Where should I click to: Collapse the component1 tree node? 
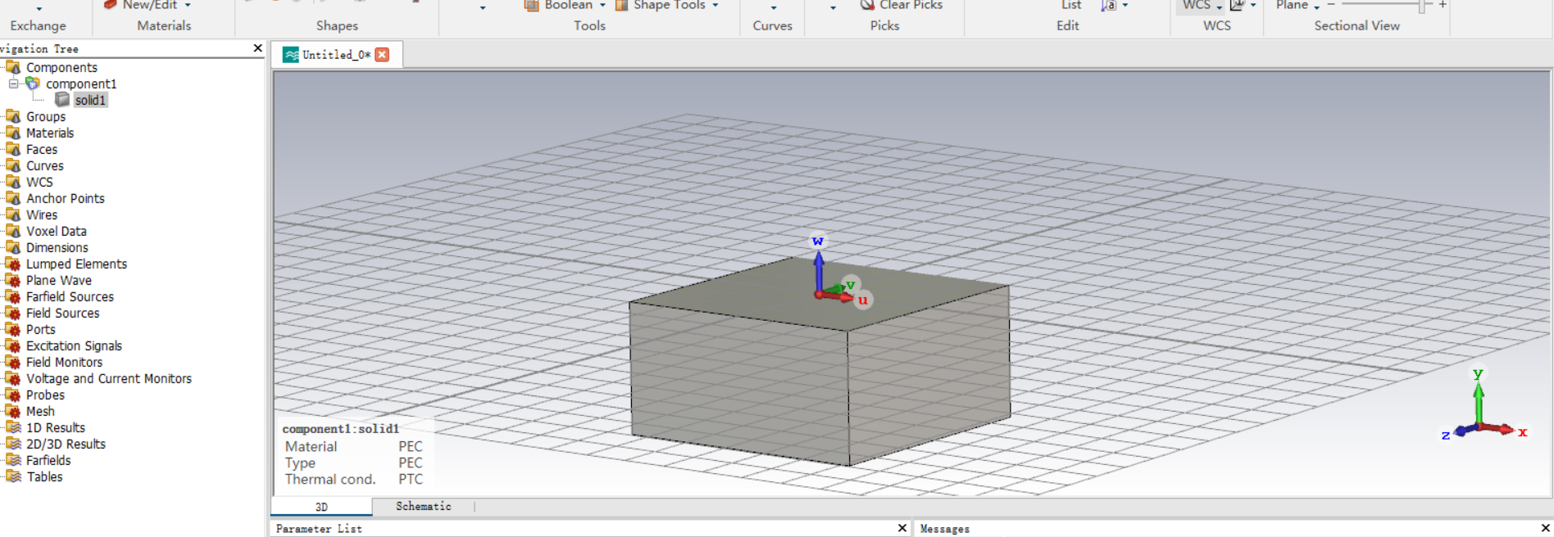(13, 83)
